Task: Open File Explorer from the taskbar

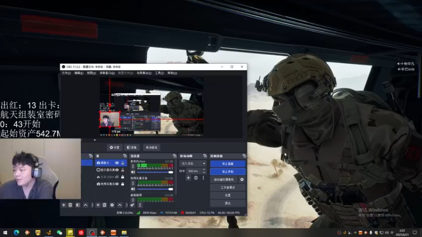Action: tap(124, 232)
